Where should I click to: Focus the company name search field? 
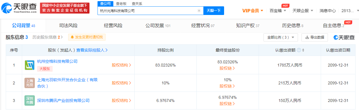point(150,11)
